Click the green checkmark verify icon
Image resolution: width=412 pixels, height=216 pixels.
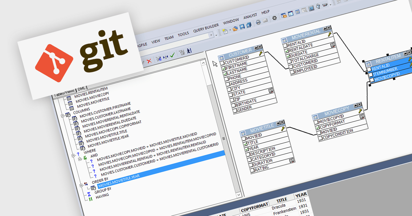173,55
